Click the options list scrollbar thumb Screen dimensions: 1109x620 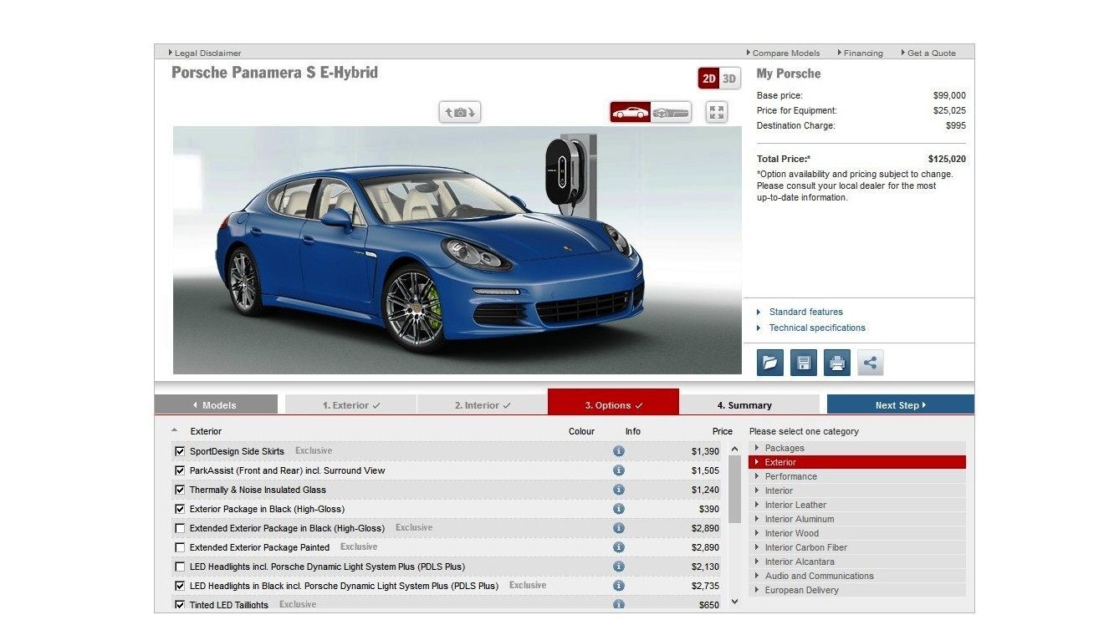[734, 489]
